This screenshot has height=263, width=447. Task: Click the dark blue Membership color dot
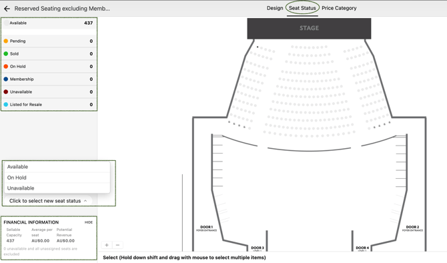point(6,79)
